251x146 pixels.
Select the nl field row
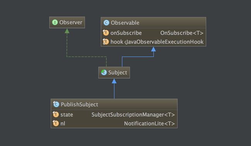pos(114,123)
